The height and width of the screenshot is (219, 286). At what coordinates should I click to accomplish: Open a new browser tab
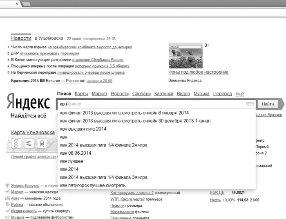pyautogui.click(x=27, y=3)
